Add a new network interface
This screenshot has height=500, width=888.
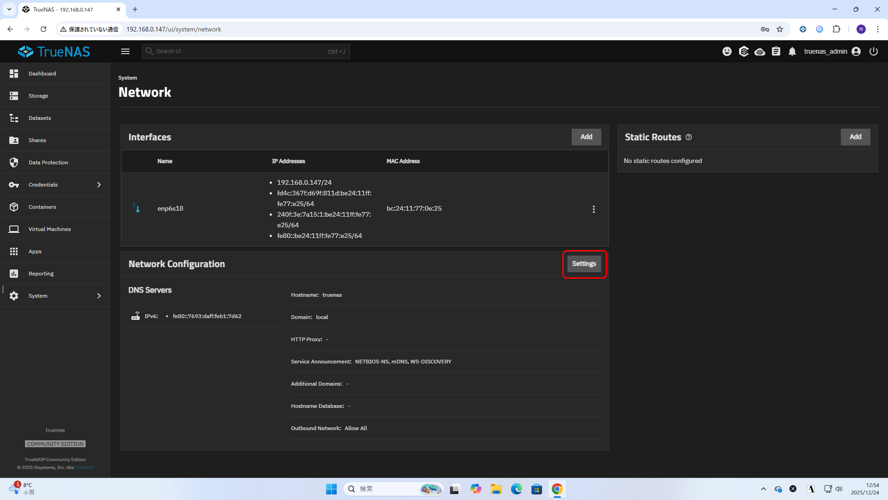coord(586,137)
